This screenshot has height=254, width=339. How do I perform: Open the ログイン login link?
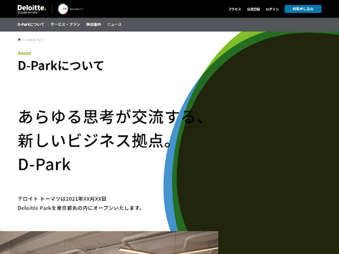[272, 9]
